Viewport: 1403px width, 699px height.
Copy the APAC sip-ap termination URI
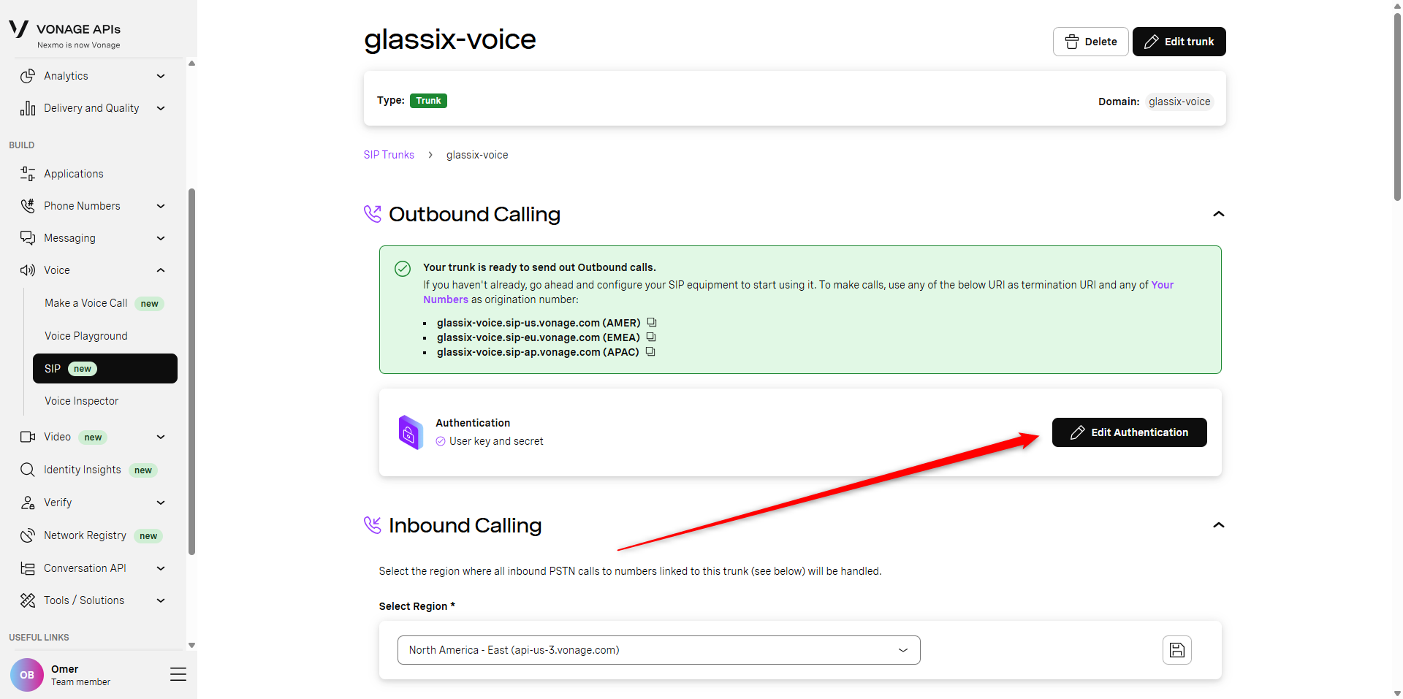click(x=650, y=351)
